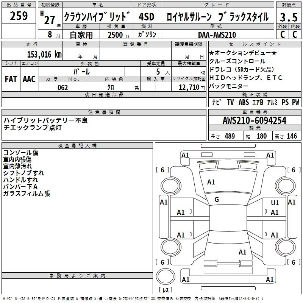The height and width of the screenshot is (303, 303).
Task: Click grade ロイヤルサルーン ブラックスタイル
Action: tap(217, 17)
